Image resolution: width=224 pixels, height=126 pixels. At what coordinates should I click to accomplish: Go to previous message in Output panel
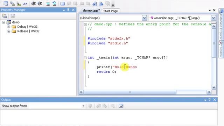[x=98, y=106]
